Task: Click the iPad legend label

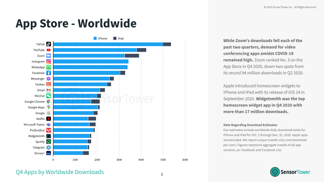Action: coord(121,38)
